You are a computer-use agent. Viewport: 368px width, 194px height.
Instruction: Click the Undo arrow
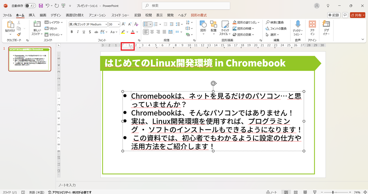coord(47,6)
